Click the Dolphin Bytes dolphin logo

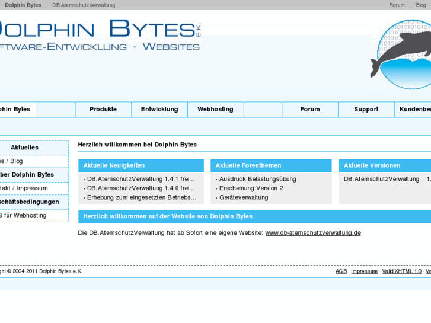click(401, 55)
